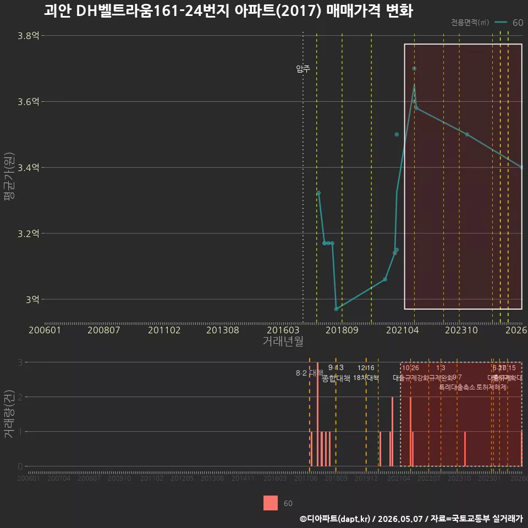Image resolution: width=528 pixels, height=528 pixels.
Task: Click the salmon 60 legend swatch below volume chart
Action: click(271, 503)
